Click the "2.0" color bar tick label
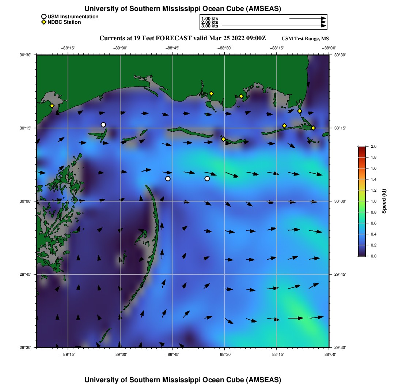This screenshot has width=402, height=384. click(373, 147)
